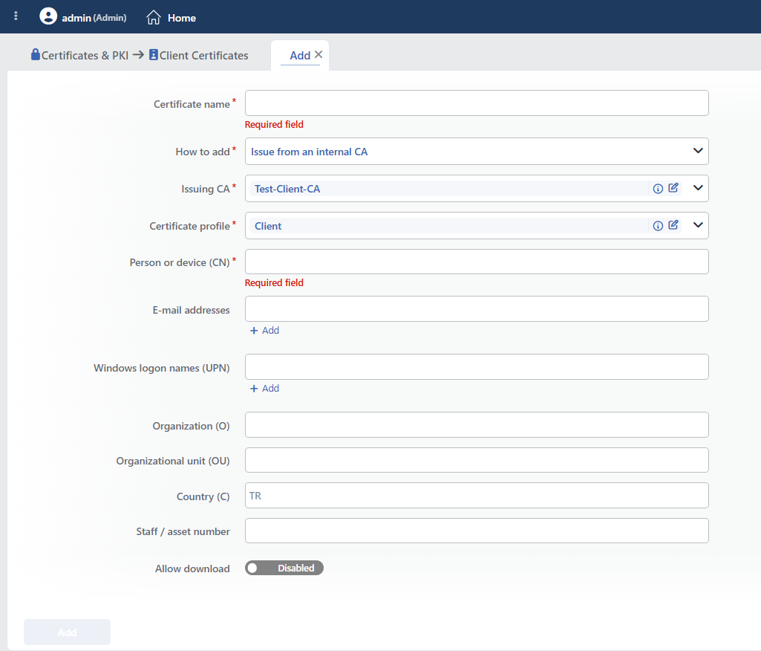The width and height of the screenshot is (761, 651).
Task: Close the Add tab
Action: pyautogui.click(x=319, y=54)
